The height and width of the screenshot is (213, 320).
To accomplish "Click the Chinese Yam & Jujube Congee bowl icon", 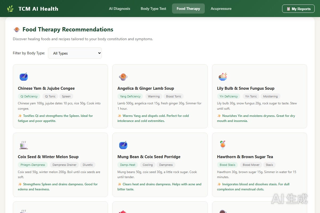I will [x=23, y=77].
